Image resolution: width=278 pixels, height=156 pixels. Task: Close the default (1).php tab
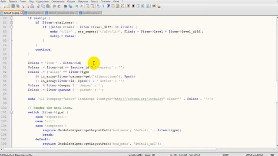(x=22, y=13)
